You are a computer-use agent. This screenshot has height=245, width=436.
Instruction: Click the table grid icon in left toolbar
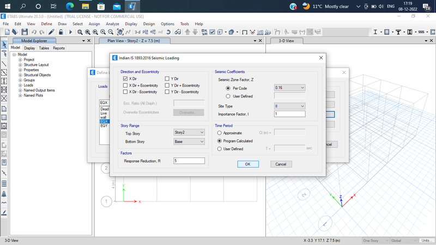point(4,183)
